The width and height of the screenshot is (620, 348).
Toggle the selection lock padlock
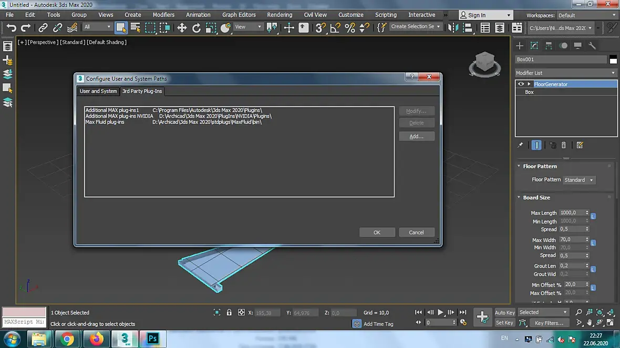[x=229, y=312]
